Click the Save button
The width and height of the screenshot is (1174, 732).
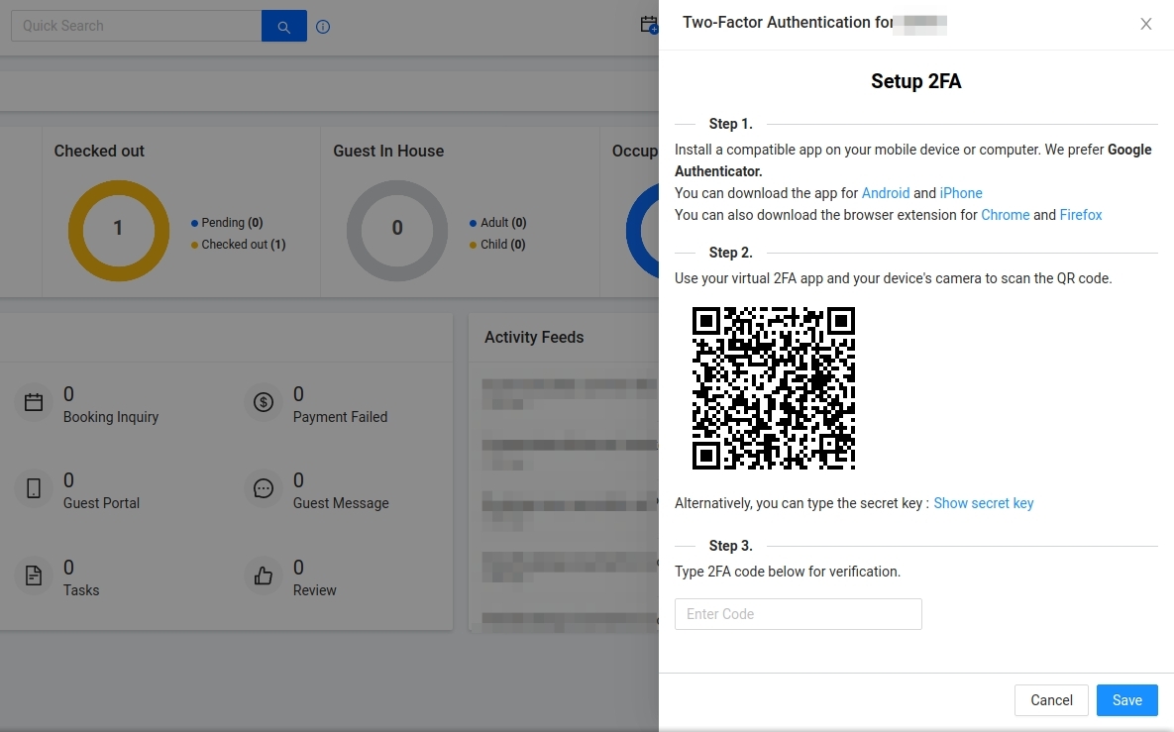(x=1126, y=700)
